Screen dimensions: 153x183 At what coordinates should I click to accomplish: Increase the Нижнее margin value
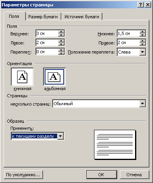(x=143, y=32)
